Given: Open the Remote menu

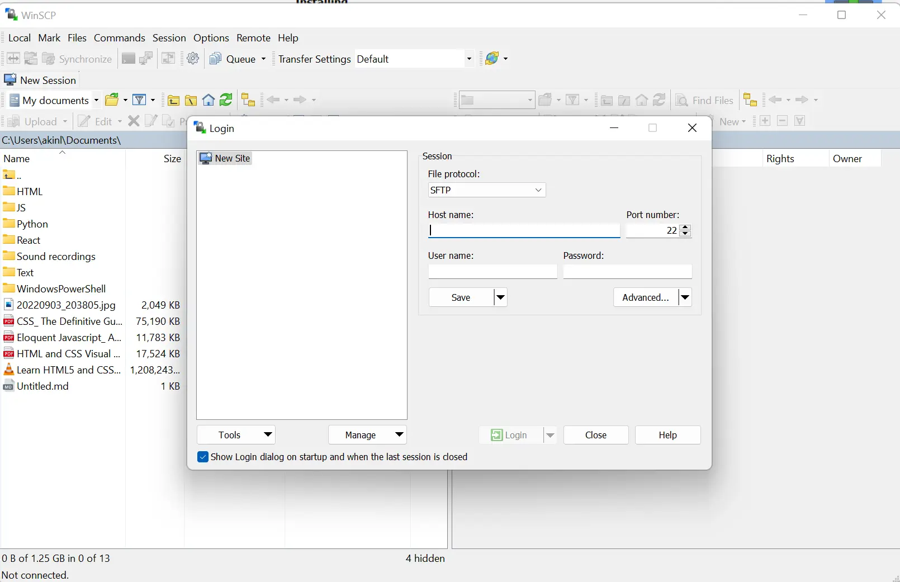Looking at the screenshot, I should click(253, 37).
